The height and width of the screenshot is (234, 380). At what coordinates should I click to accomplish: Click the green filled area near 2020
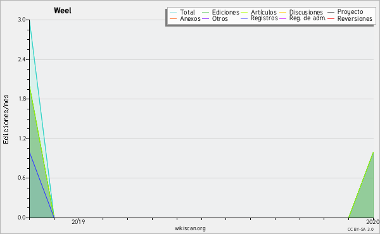tap(365, 196)
